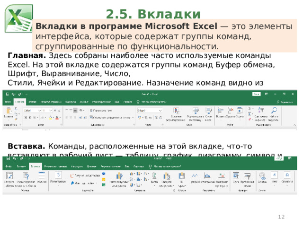Toggle the Wrap Text button
Screen dimensions: 303x227
(x=101, y=110)
